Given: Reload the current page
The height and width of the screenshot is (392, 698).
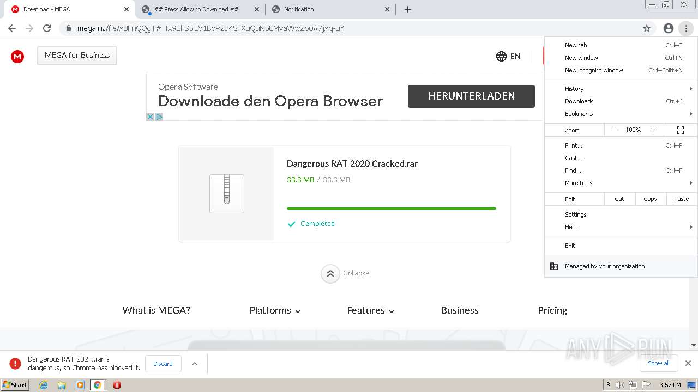Looking at the screenshot, I should click(x=47, y=28).
